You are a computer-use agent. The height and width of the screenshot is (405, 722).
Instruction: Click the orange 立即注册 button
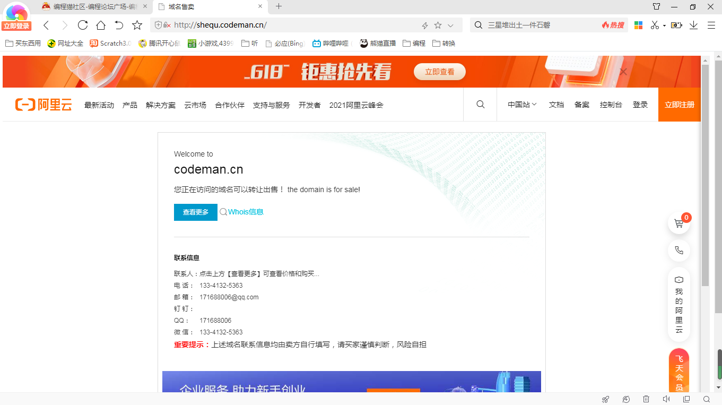pos(680,105)
